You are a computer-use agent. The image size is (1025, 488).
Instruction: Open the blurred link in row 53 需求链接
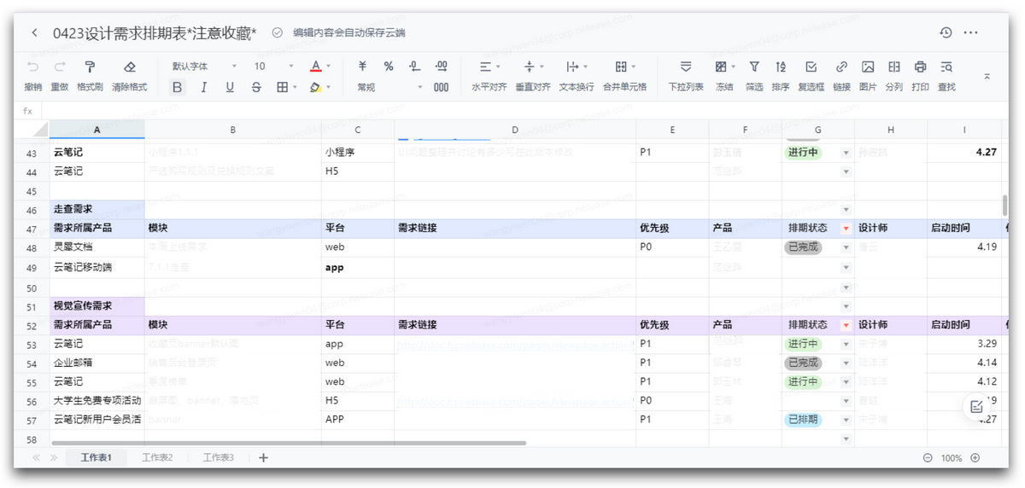coord(515,345)
